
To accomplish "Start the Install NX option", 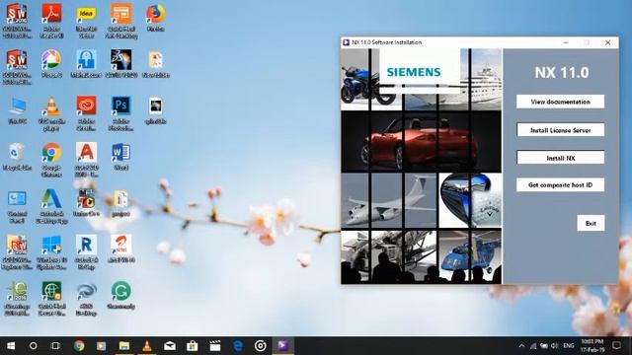I will click(x=560, y=158).
